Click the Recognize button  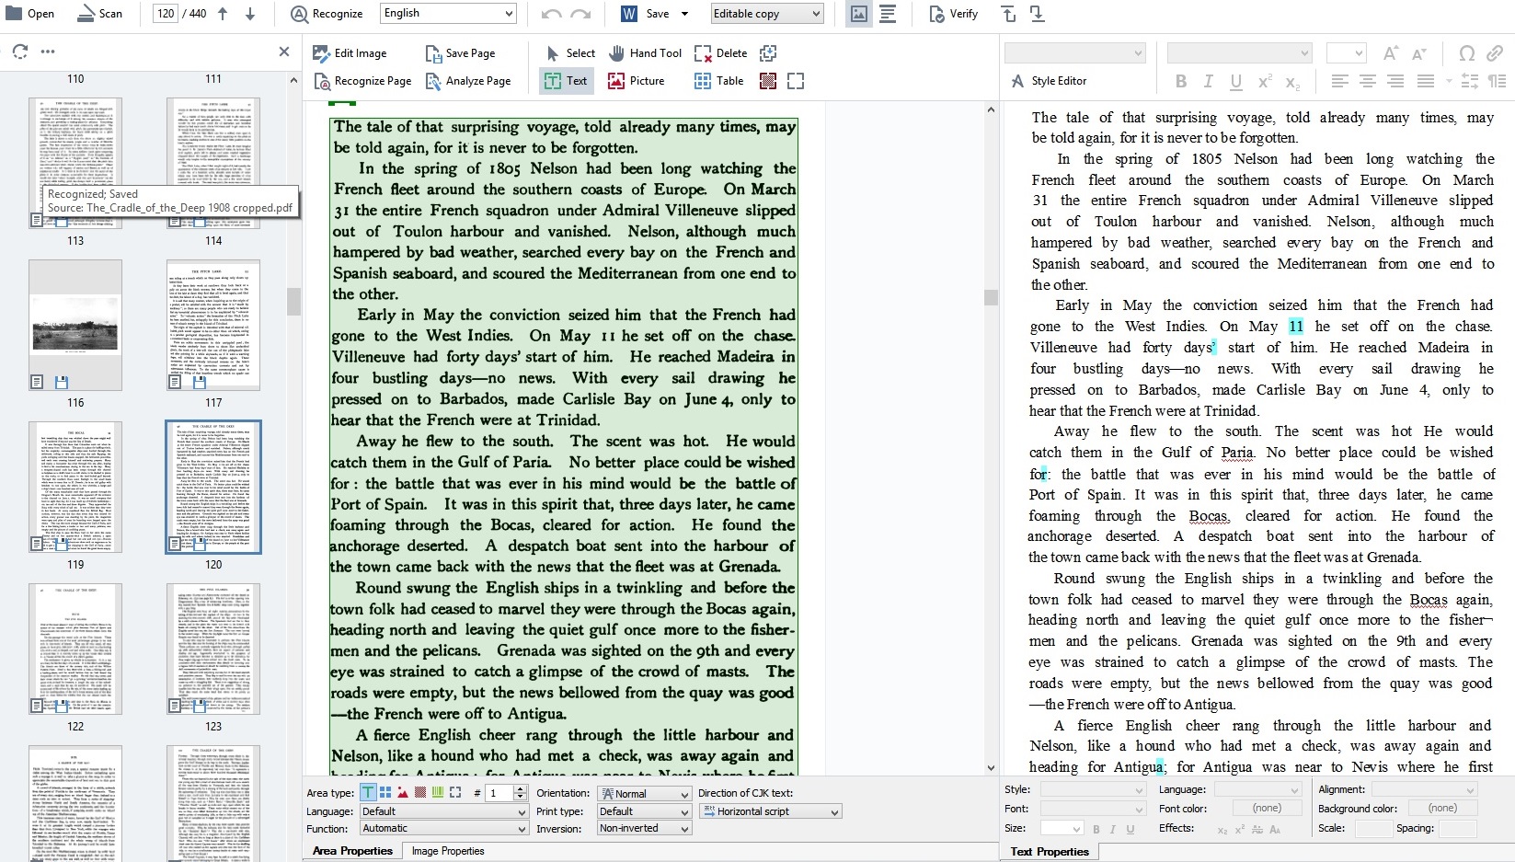coord(327,14)
